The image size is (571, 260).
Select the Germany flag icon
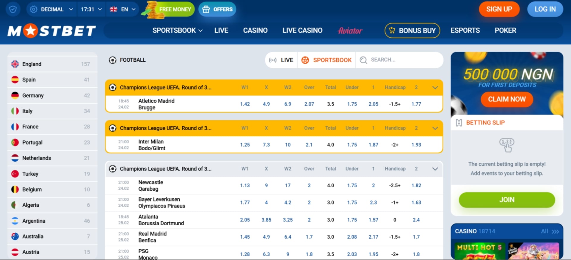(x=15, y=95)
